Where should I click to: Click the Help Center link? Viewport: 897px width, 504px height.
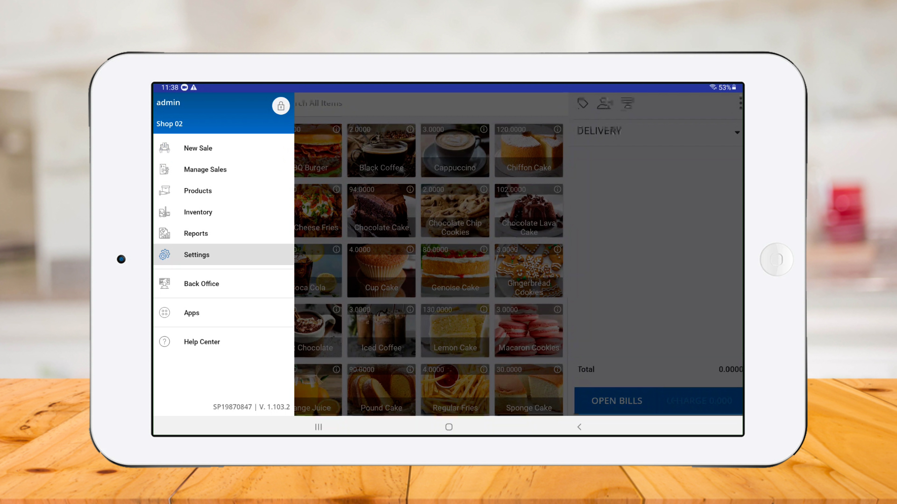pos(202,342)
